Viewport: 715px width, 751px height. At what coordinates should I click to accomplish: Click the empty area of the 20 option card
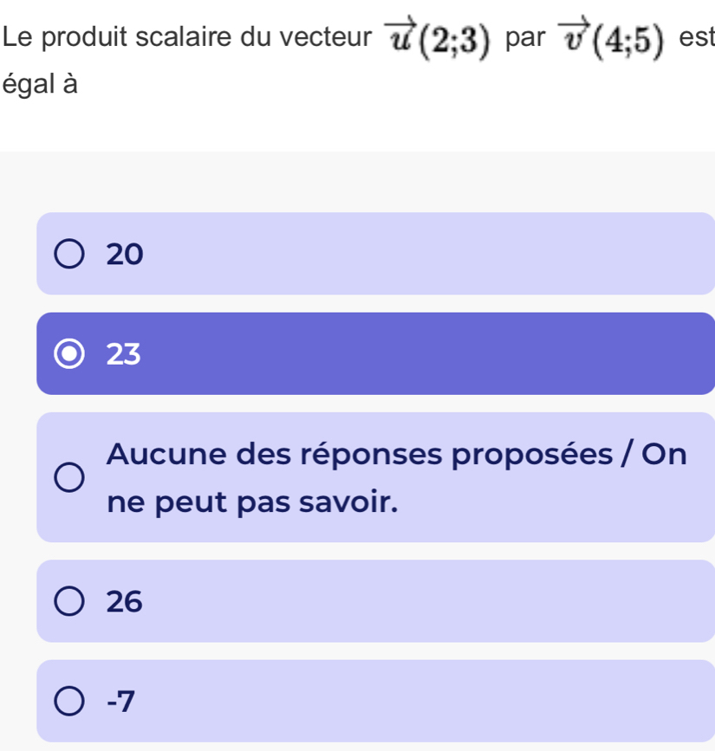click(433, 255)
